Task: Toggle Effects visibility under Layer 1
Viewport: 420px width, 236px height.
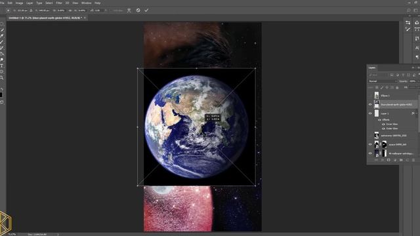Action: pos(379,120)
